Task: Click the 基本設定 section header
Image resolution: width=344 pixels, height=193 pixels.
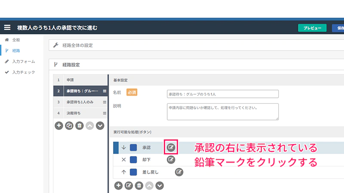Action: [x=227, y=80]
